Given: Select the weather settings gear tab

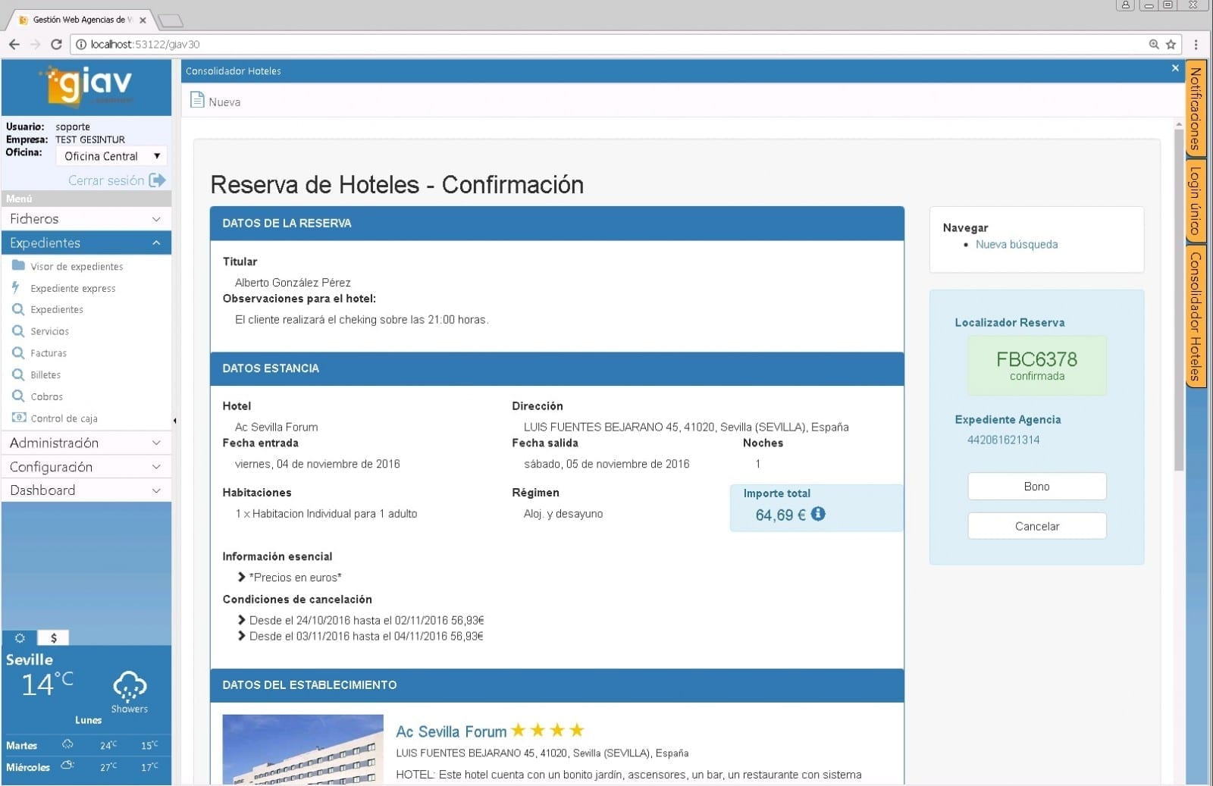Looking at the screenshot, I should coord(20,637).
